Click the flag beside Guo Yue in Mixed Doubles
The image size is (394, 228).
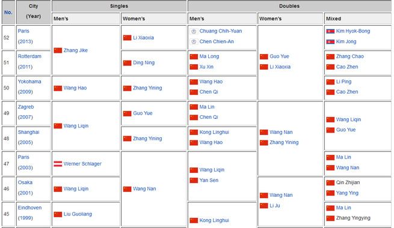coord(330,130)
